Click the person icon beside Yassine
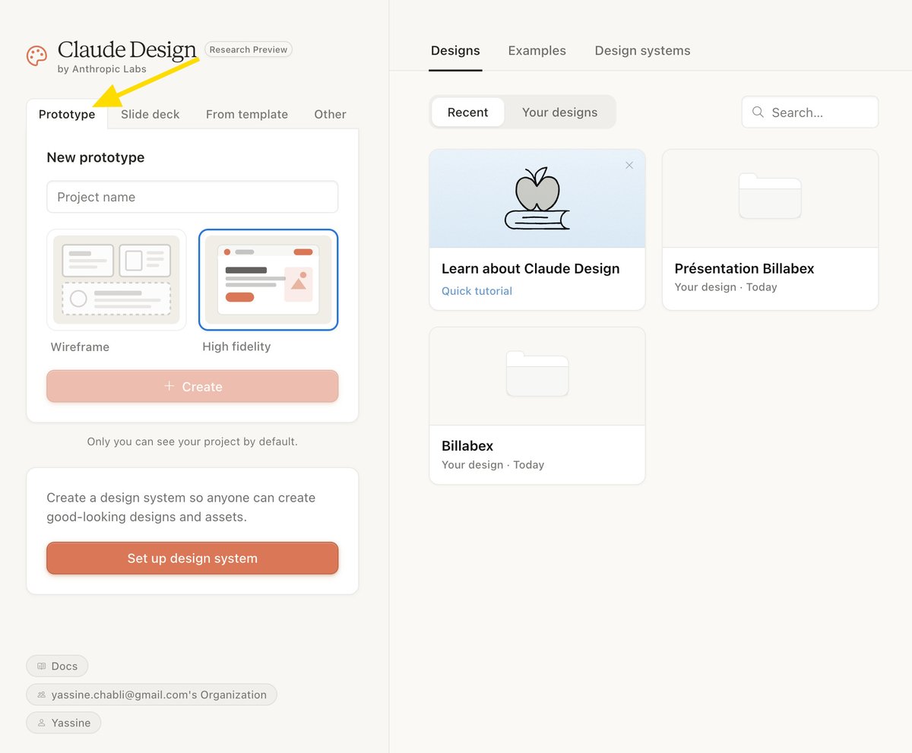 41,723
